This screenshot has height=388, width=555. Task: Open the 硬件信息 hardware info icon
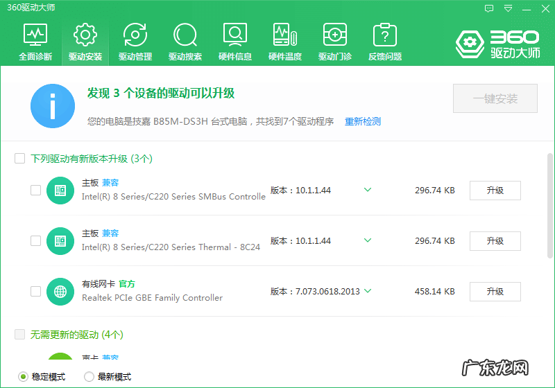click(235, 35)
